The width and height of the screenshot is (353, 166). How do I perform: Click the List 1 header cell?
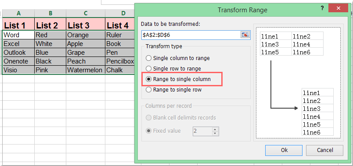[x=18, y=24]
